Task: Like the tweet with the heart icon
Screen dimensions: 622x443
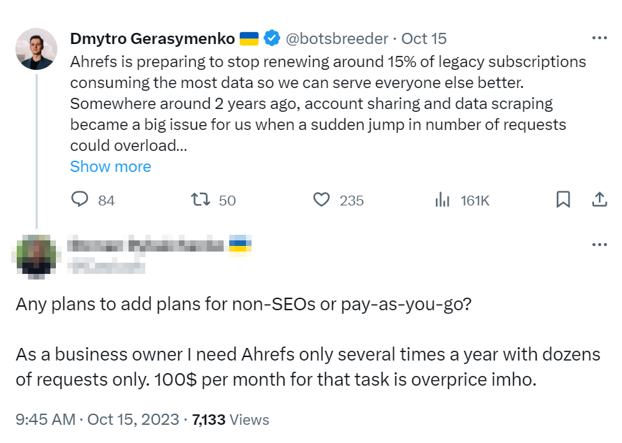Action: tap(321, 201)
